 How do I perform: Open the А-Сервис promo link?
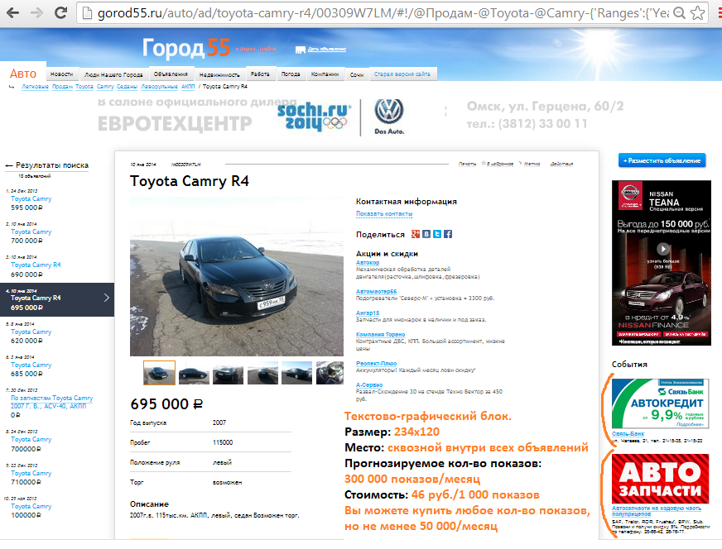[369, 384]
